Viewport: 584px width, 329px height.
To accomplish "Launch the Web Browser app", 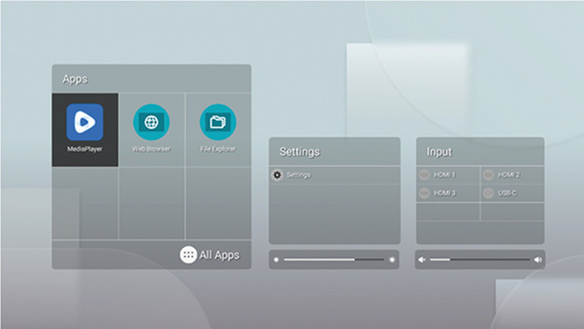I will (x=151, y=122).
